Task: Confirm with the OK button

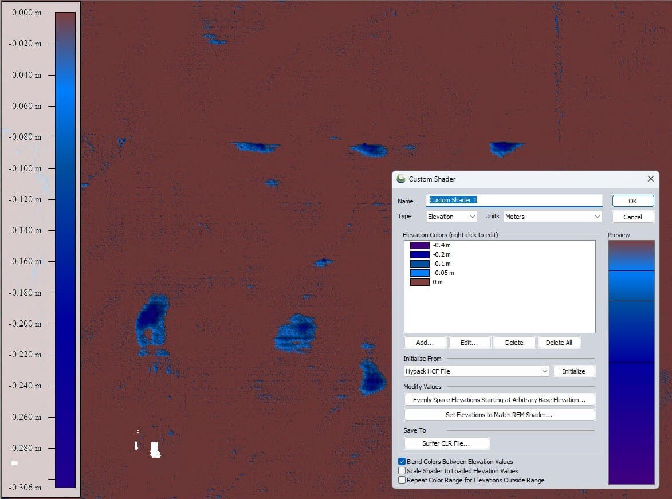Action: 632,201
